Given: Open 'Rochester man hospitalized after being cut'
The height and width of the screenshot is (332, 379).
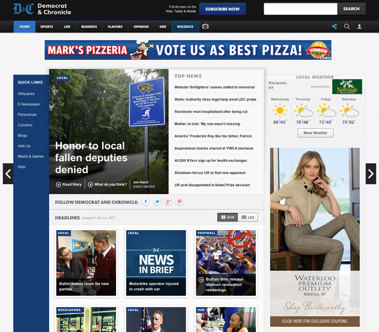Looking at the screenshot, I should (211, 112).
